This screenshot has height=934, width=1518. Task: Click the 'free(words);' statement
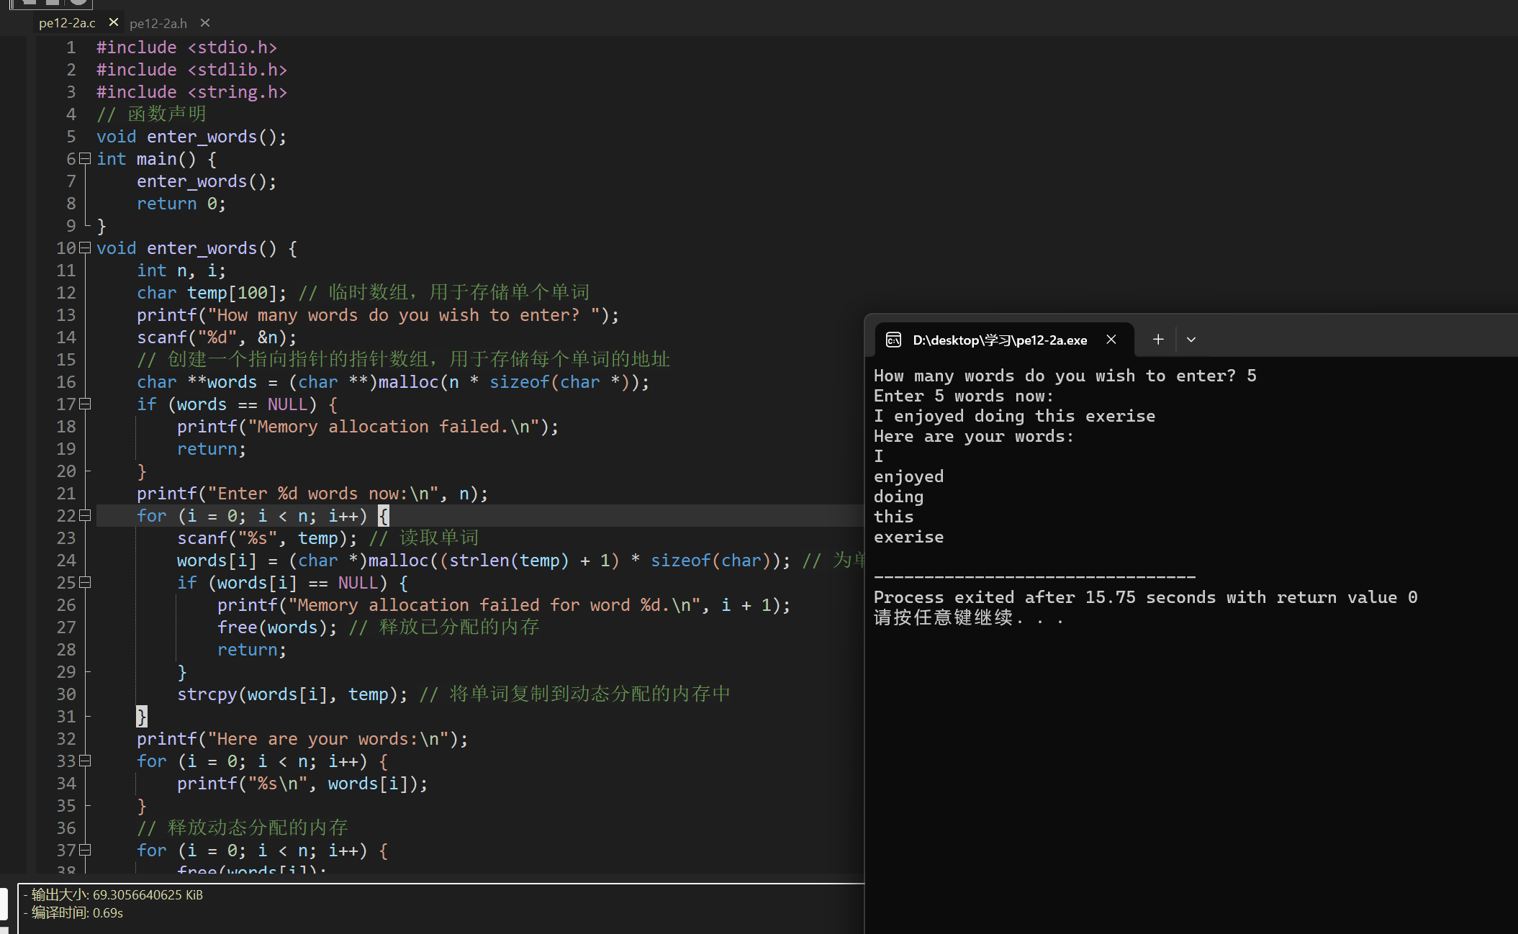277,627
